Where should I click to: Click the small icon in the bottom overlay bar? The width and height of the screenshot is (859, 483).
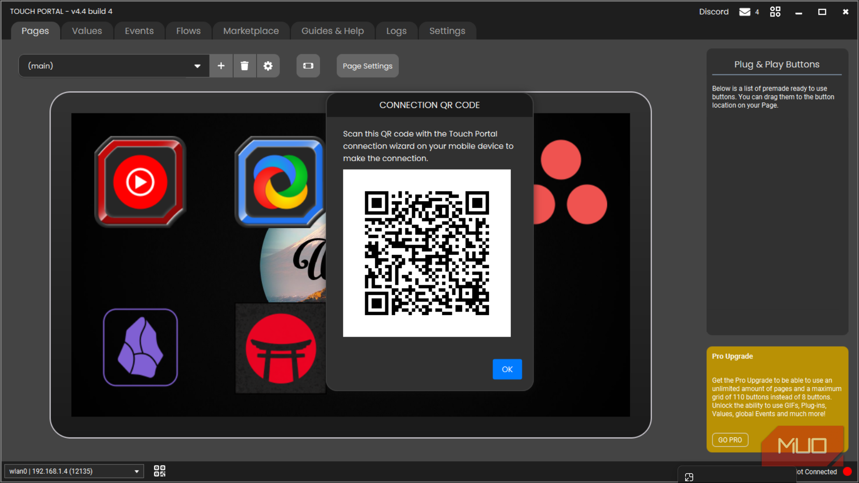pos(689,477)
